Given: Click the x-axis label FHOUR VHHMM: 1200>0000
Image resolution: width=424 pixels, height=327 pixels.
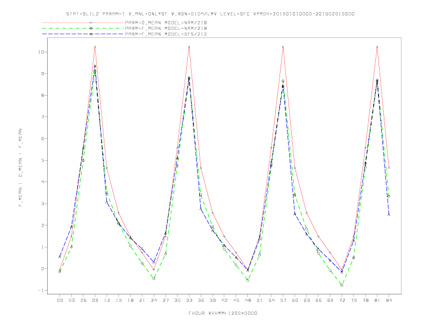Looking at the screenshot, I should pos(223,313).
